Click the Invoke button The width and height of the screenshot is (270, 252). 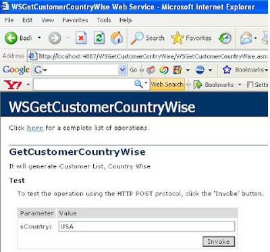click(219, 242)
